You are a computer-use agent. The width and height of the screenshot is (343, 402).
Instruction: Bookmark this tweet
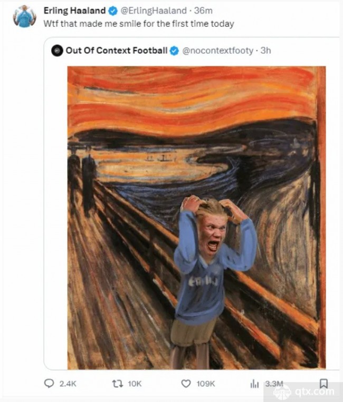click(323, 384)
